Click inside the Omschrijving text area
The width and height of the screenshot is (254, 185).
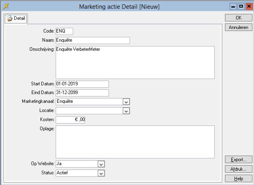click(x=135, y=62)
